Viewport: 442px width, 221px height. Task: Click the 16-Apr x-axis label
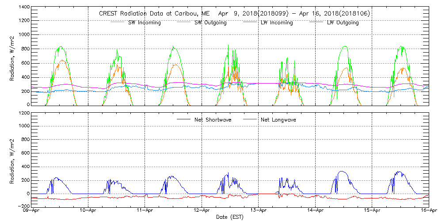click(x=428, y=211)
